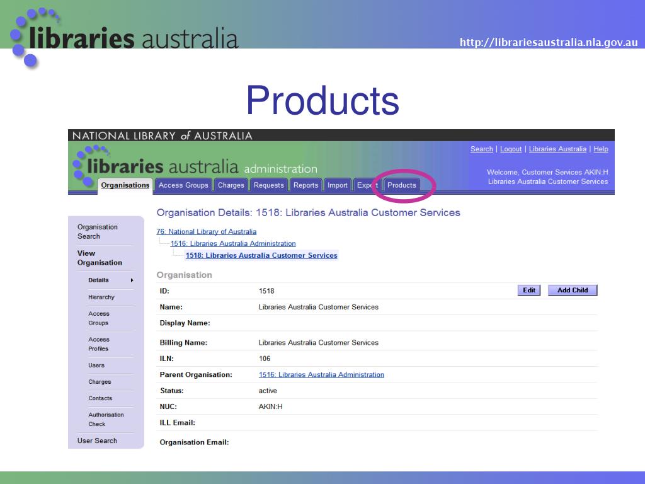
Task: Open Organisation Search in sidebar
Action: 98,232
